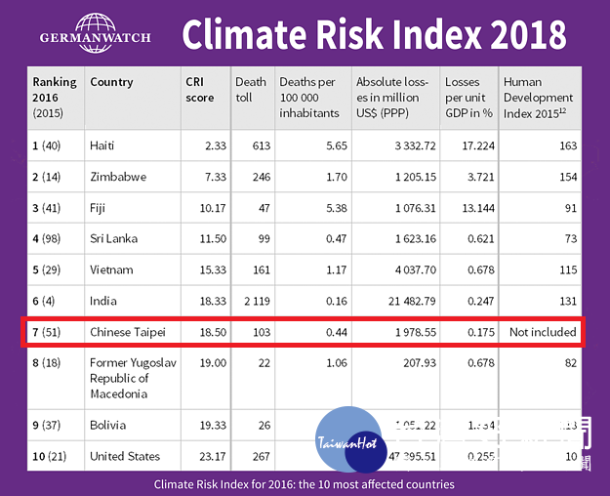The width and height of the screenshot is (610, 496).
Task: Click Haiti's CRI score '2.33'
Action: 216,146
